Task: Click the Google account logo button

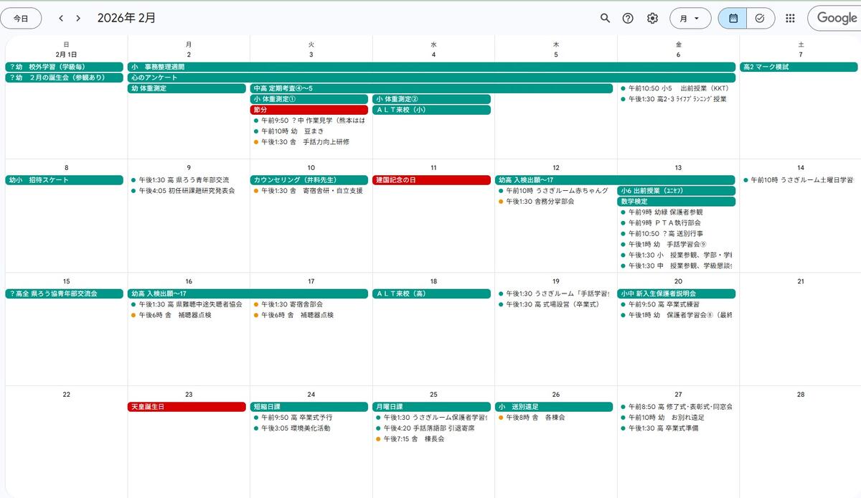Action: pyautogui.click(x=836, y=19)
